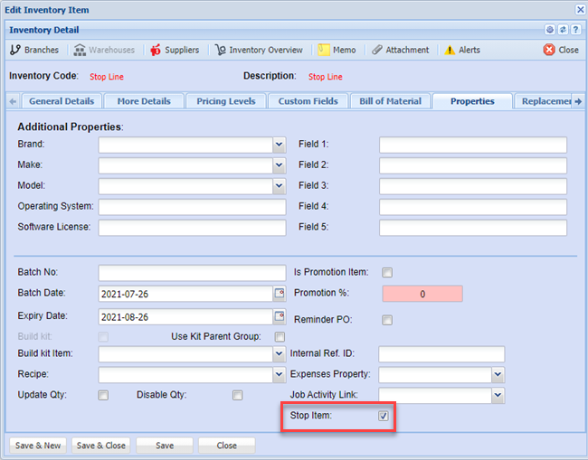This screenshot has width=588, height=460.
Task: Click the Attachment paperclip icon
Action: coord(377,50)
